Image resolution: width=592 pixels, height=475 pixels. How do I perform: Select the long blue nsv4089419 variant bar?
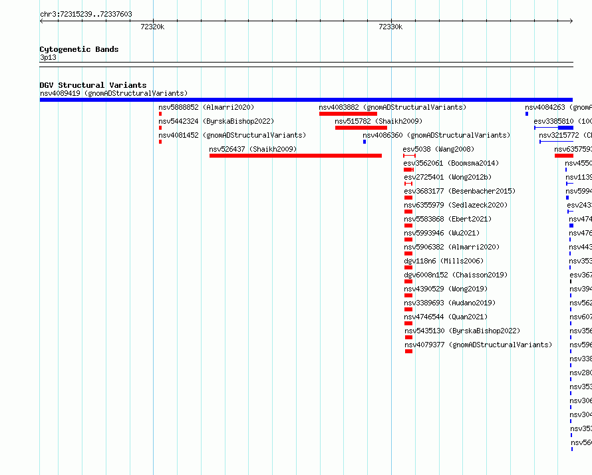306,100
